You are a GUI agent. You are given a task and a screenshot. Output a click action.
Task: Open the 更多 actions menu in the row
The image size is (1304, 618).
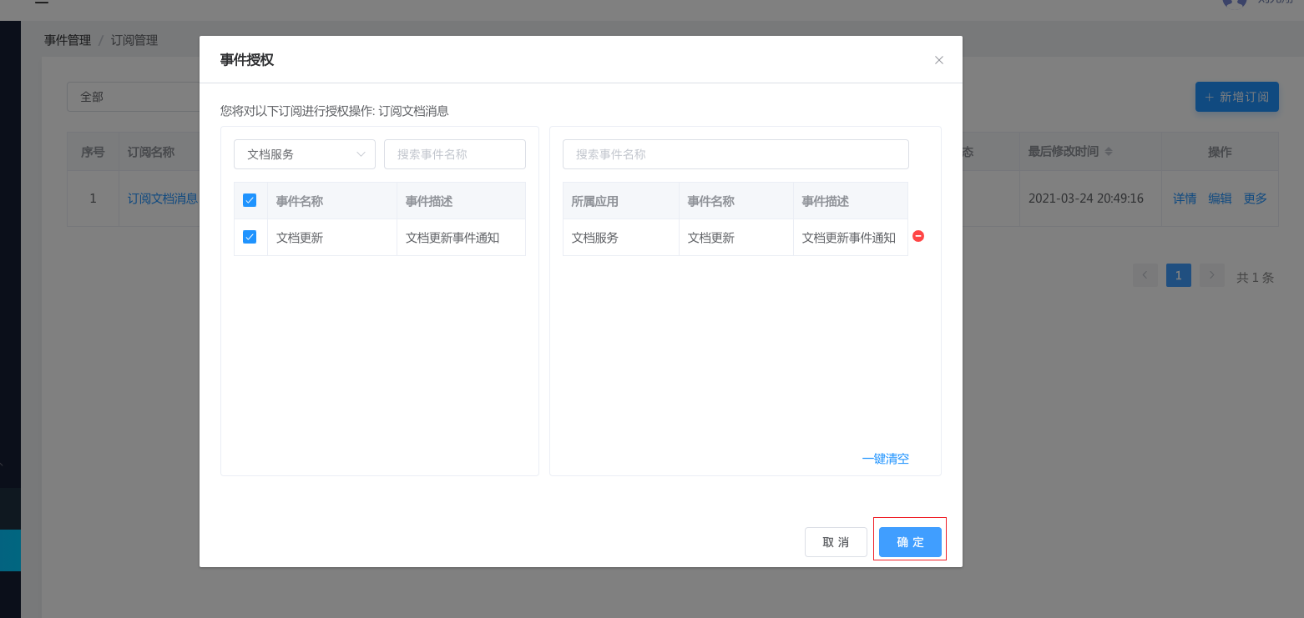point(1255,198)
